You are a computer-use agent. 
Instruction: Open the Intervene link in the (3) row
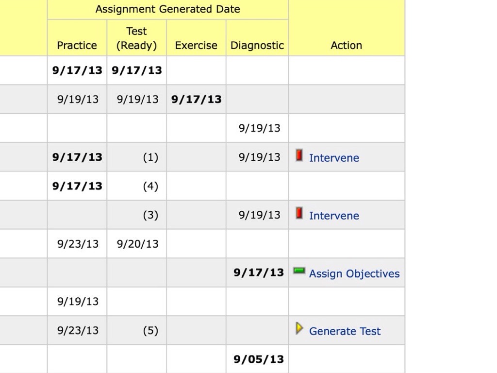(334, 216)
